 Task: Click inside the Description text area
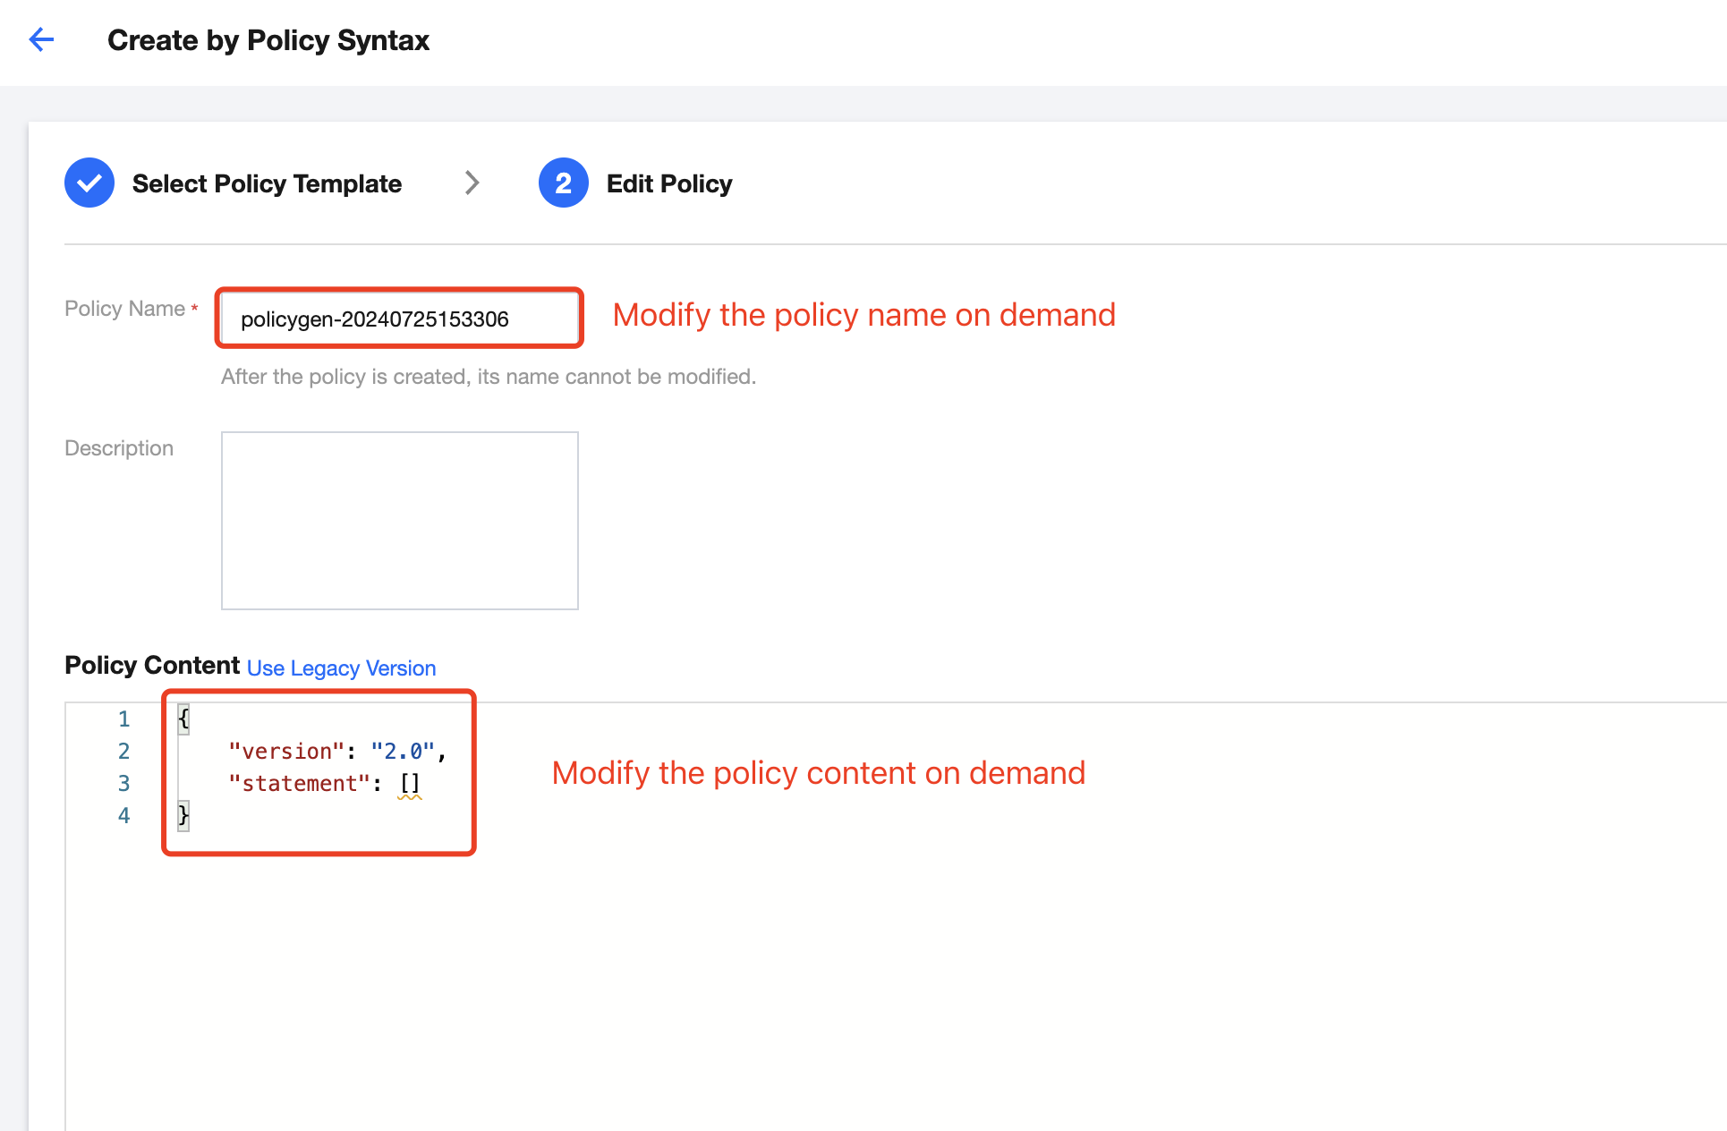click(399, 521)
